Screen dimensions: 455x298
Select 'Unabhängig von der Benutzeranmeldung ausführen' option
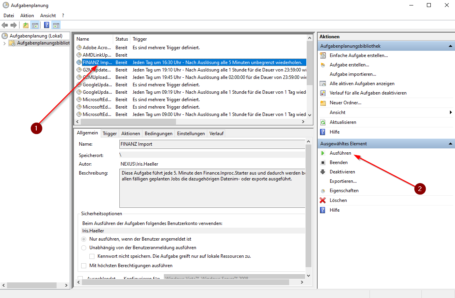(x=84, y=248)
